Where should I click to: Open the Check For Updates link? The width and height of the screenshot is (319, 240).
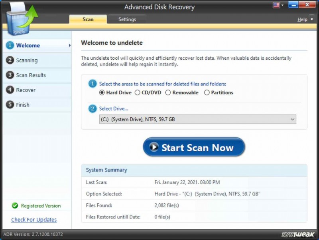tap(33, 219)
